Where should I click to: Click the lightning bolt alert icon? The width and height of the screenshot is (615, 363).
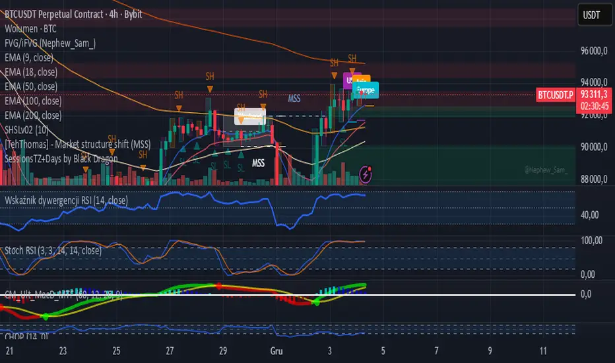coord(366,175)
